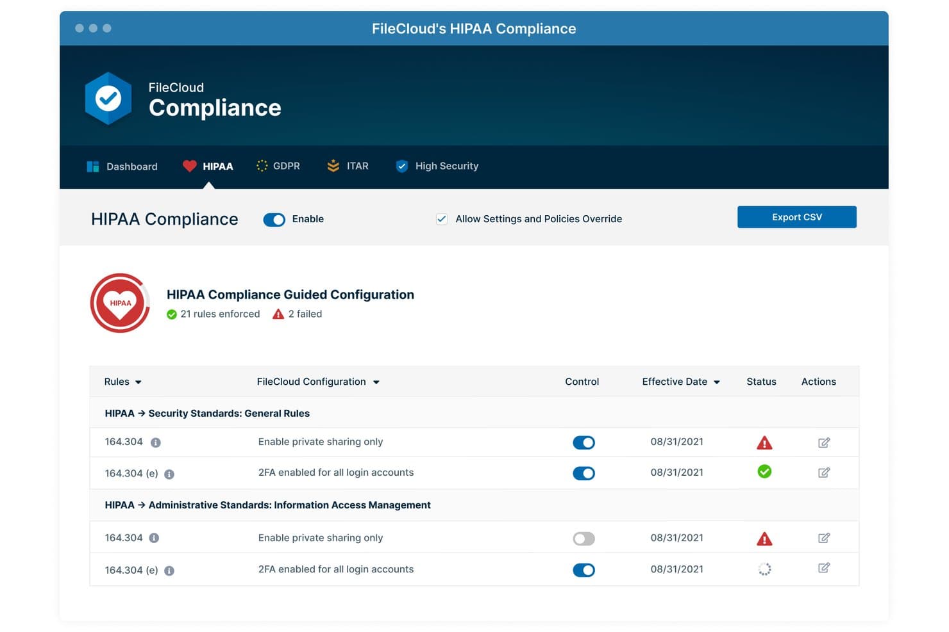Toggle the HIPAA Compliance Enable switch
949x632 pixels.
click(x=274, y=220)
